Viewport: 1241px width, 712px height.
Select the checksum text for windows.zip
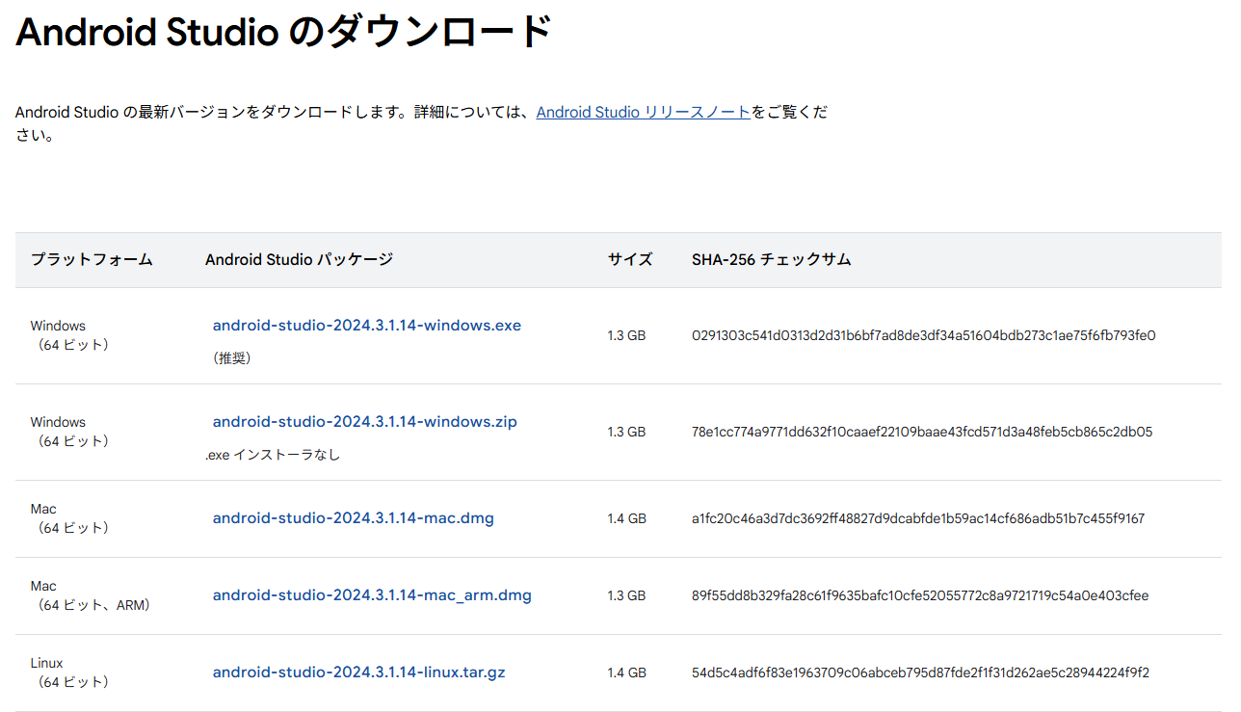pyautogui.click(x=922, y=432)
